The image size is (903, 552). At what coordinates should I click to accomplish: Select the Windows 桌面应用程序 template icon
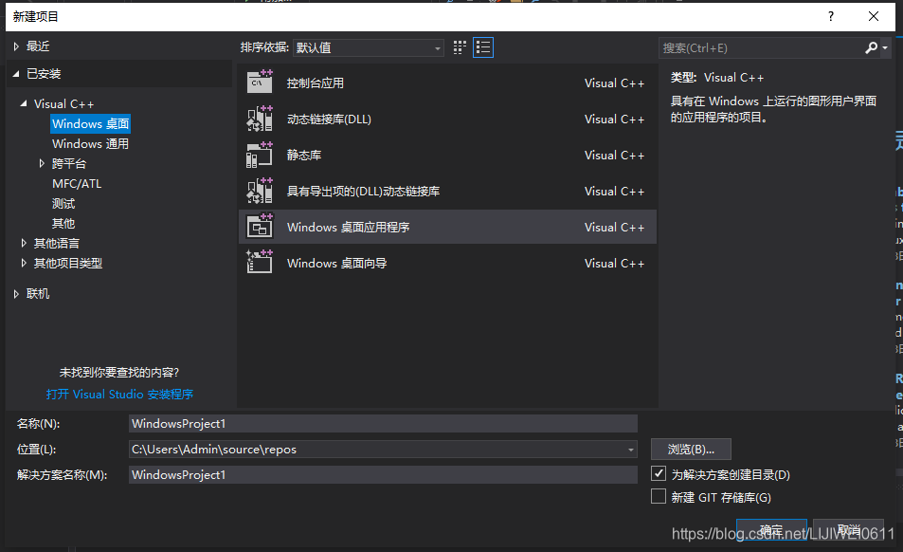point(260,227)
